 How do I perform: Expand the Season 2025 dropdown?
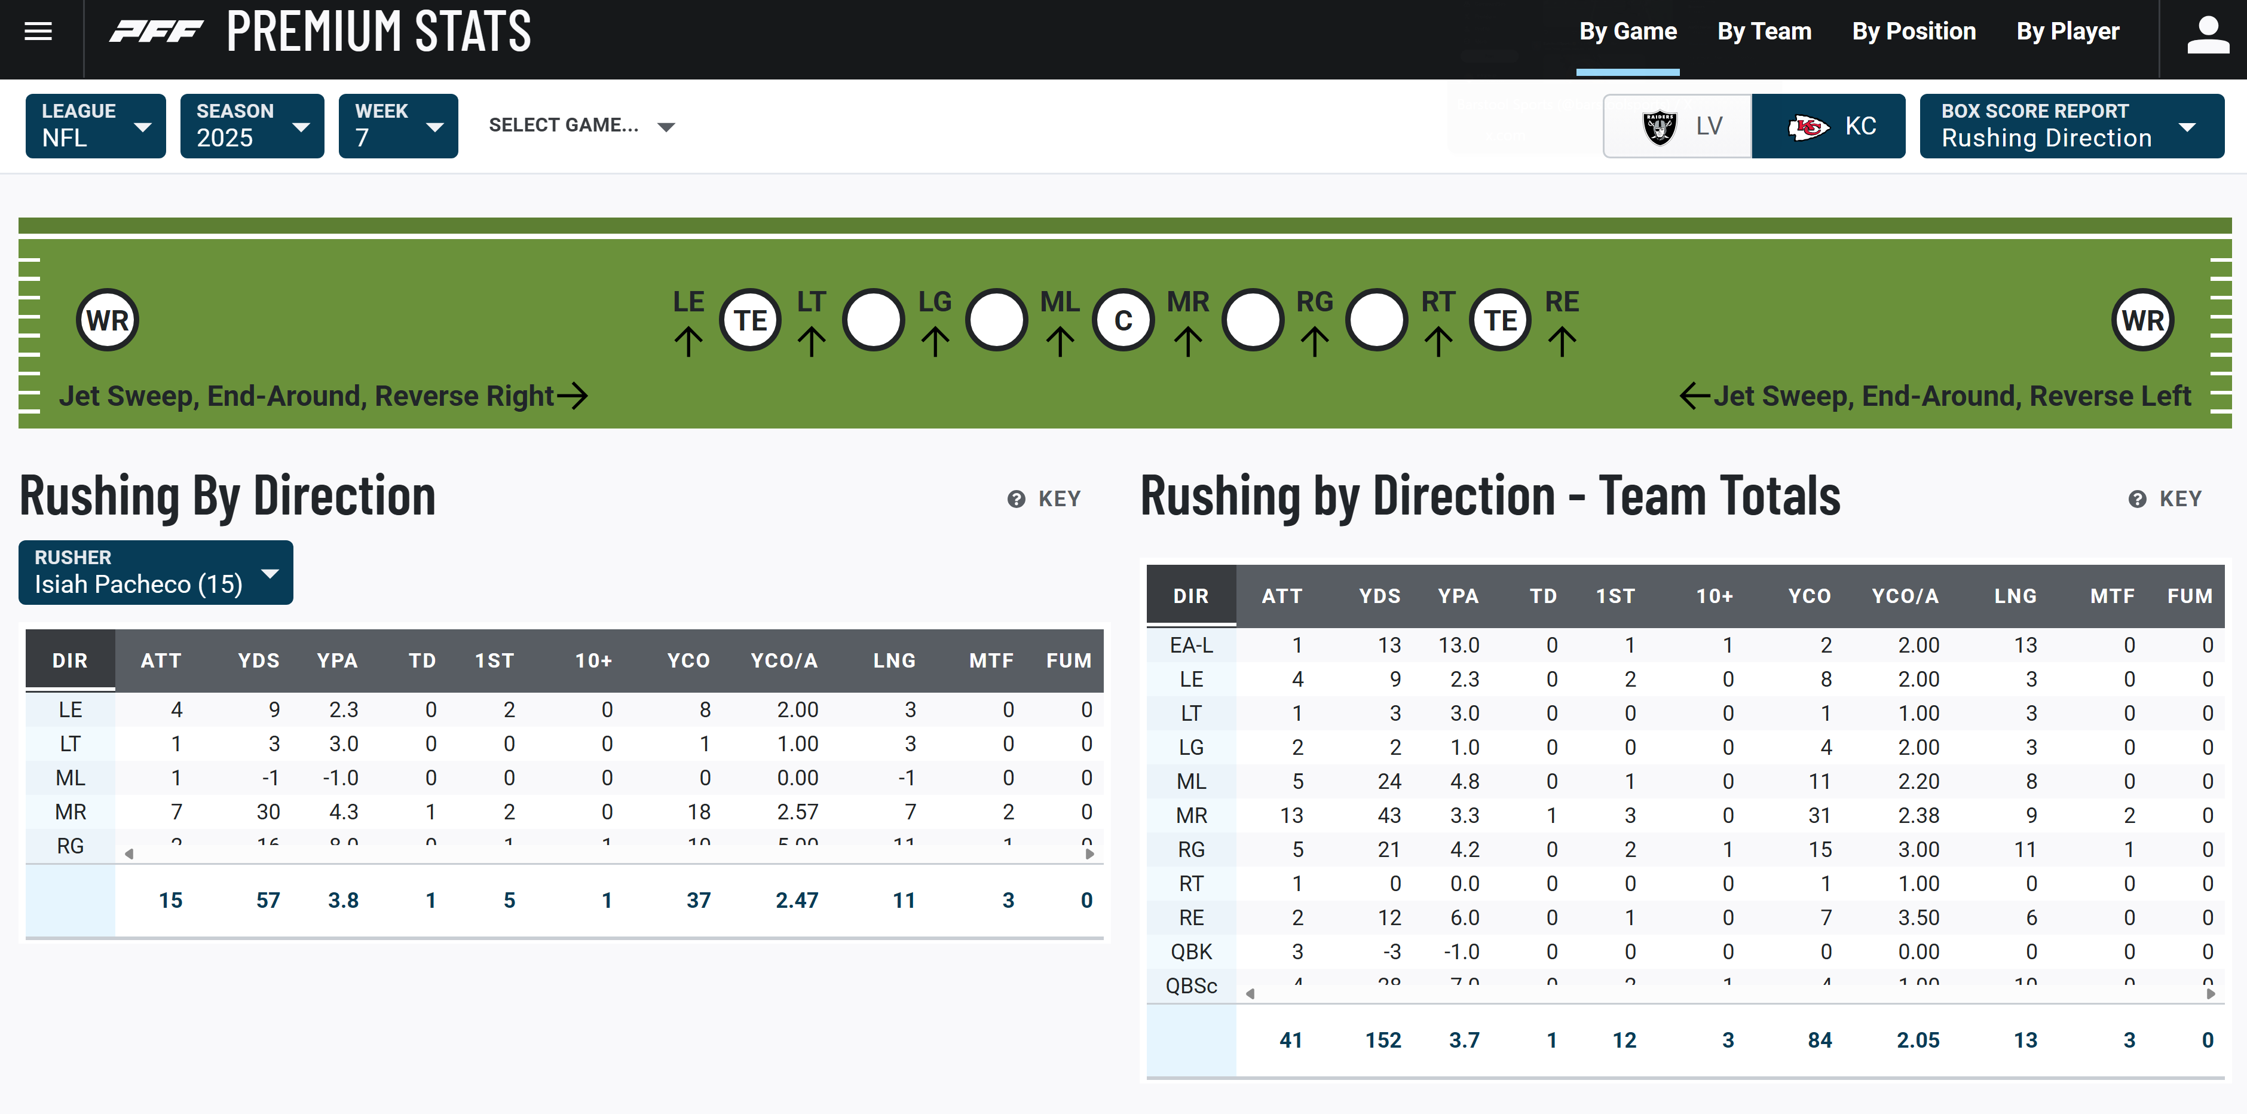point(251,127)
